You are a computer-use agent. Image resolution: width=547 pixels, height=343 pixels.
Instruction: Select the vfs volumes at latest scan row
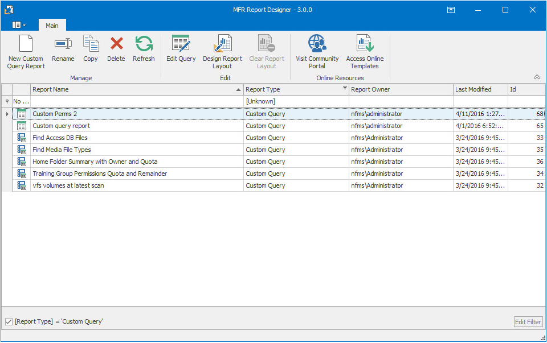(x=114, y=185)
